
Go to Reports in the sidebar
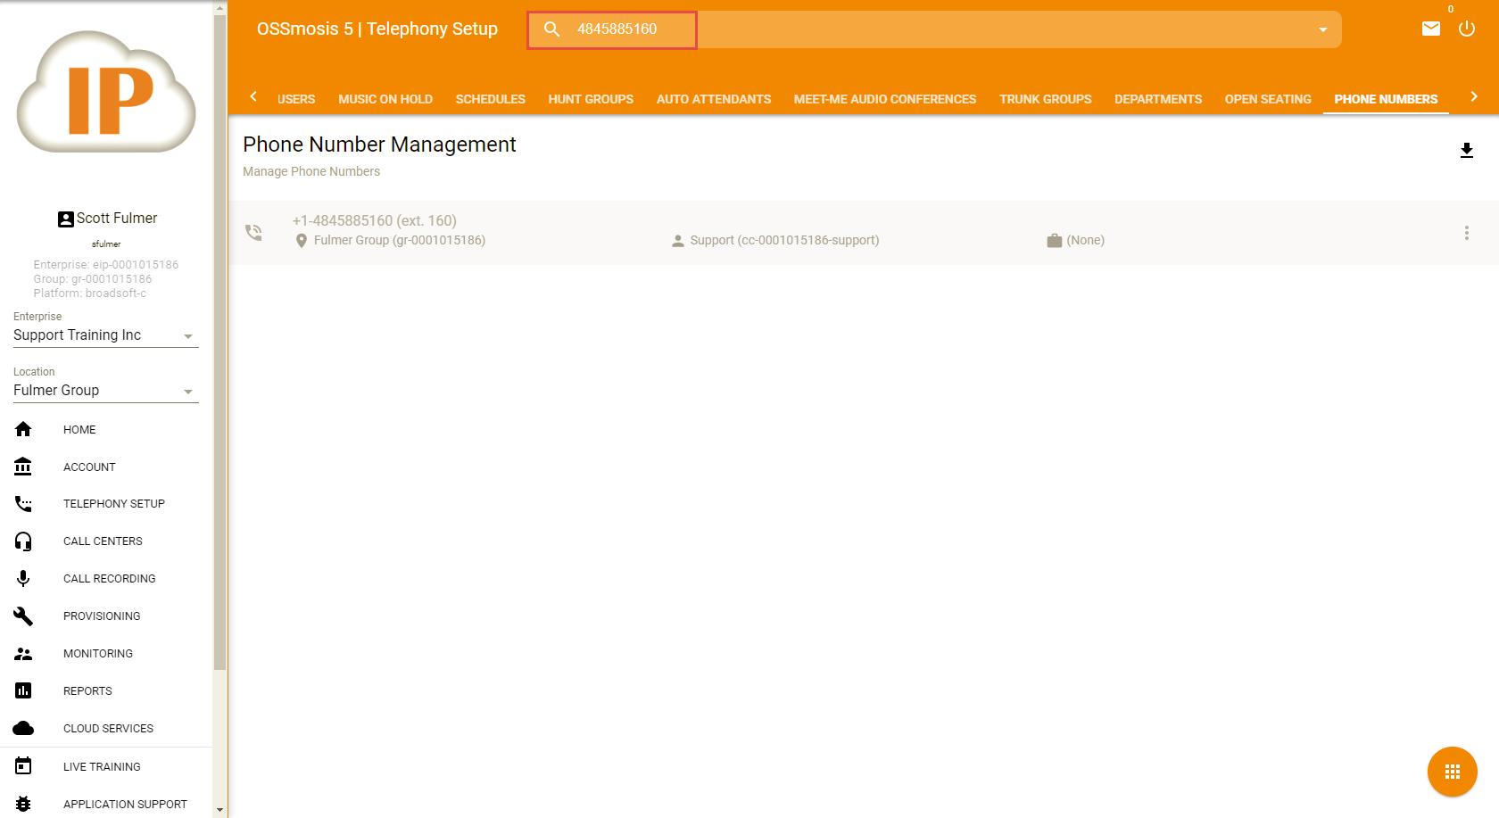87,691
